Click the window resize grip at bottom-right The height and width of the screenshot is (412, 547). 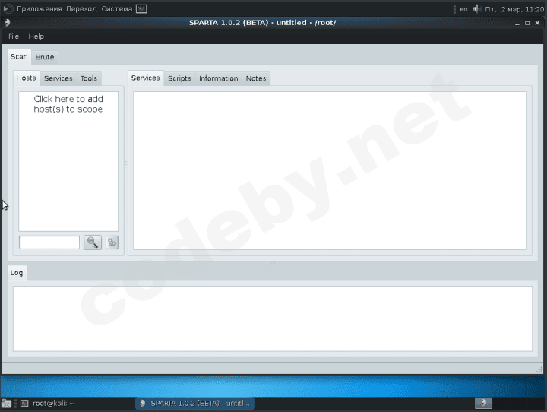click(539, 369)
